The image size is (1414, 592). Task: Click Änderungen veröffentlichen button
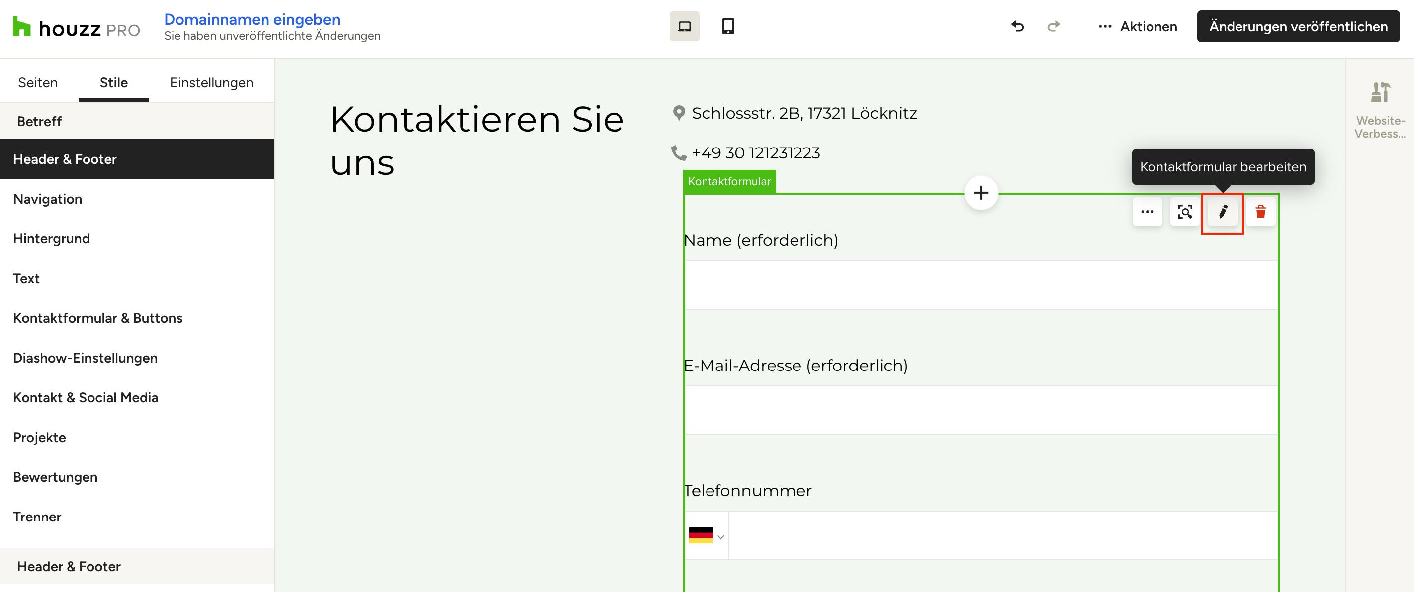pos(1298,26)
